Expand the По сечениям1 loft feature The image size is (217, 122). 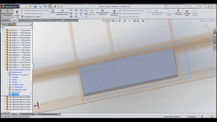coord(7,87)
